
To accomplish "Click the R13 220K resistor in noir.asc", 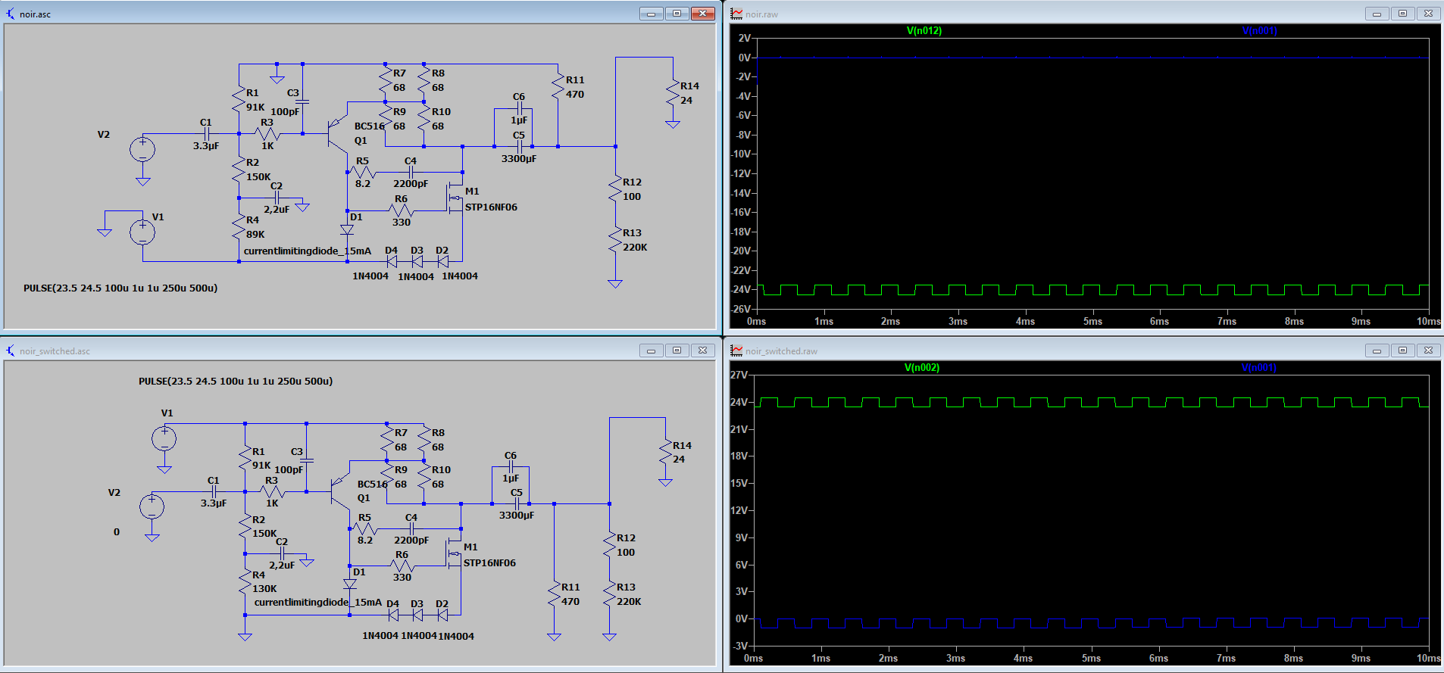I will [x=615, y=240].
